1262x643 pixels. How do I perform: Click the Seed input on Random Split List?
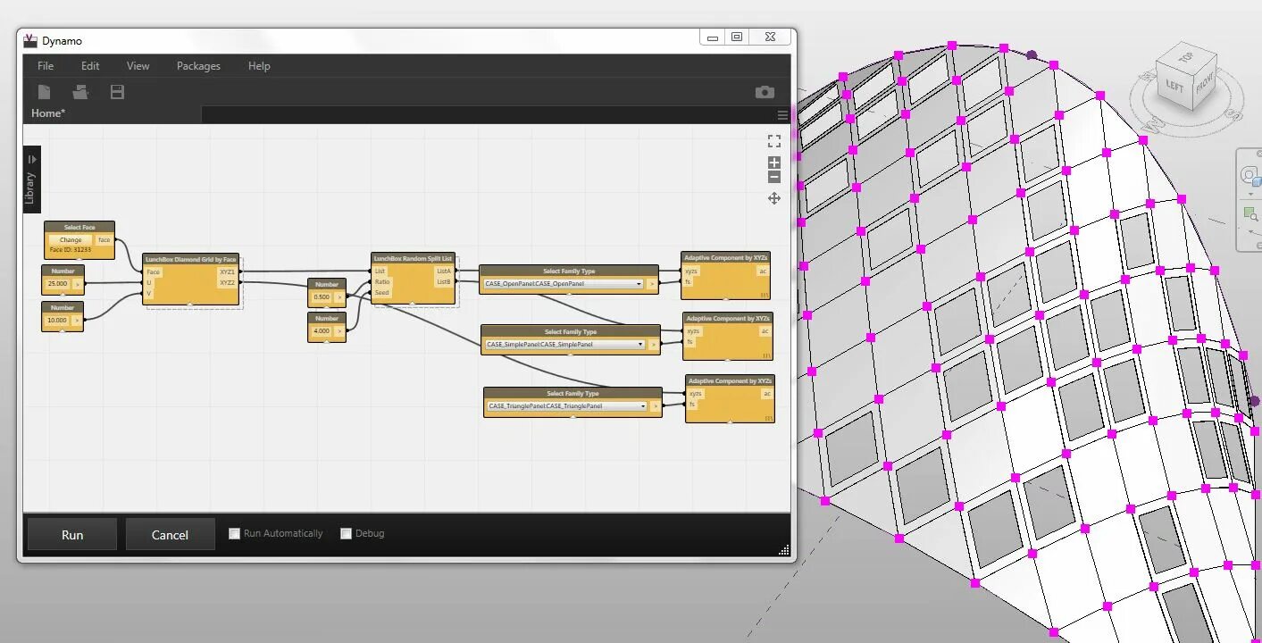click(x=382, y=292)
